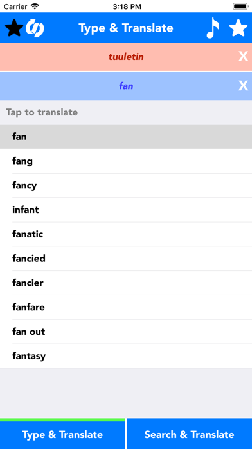This screenshot has height=449, width=252.
Task: Choose fancy in the word list
Action: [x=126, y=185]
